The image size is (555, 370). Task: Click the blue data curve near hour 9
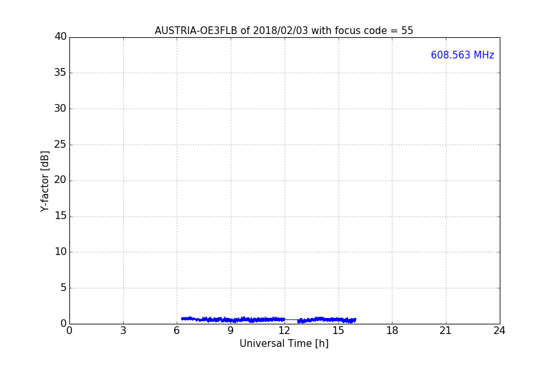[x=231, y=320]
